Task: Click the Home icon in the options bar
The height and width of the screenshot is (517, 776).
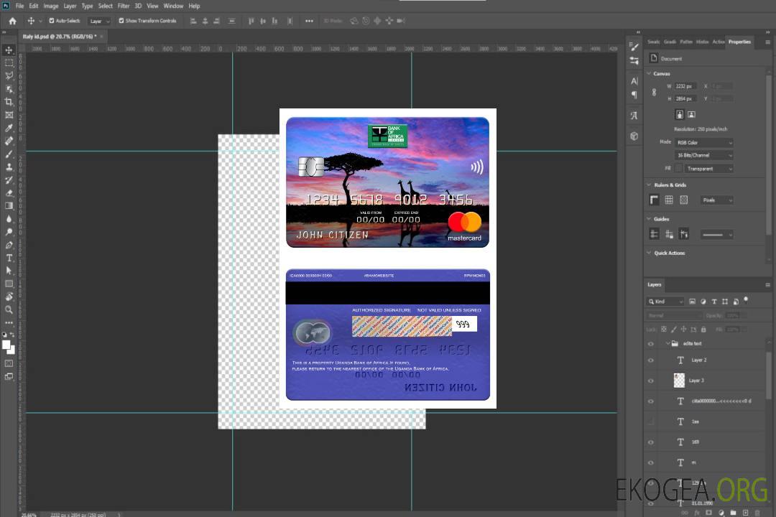Action: tap(12, 21)
